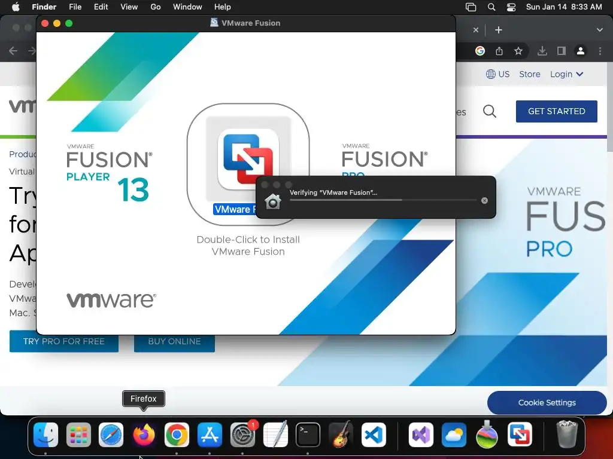Open Cookie Settings

click(x=547, y=402)
